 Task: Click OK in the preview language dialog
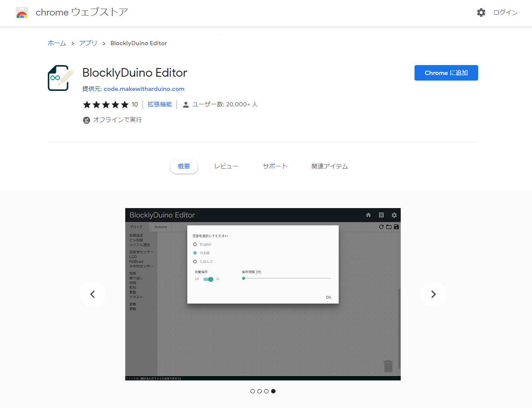pos(328,297)
